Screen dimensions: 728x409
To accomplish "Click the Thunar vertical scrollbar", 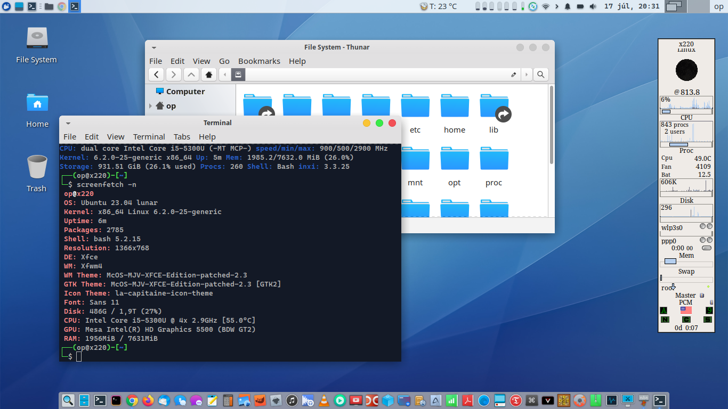I will 552,125.
